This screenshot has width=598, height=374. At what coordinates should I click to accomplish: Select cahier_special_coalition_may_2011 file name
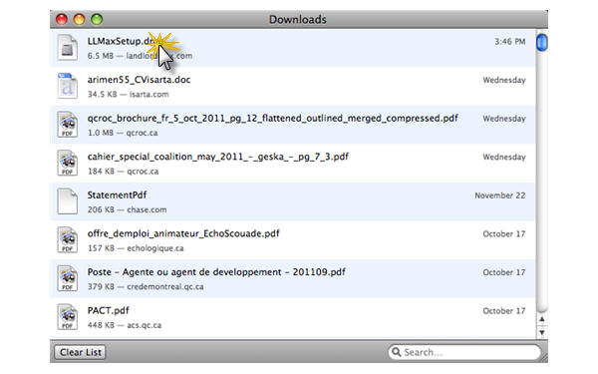tap(217, 157)
